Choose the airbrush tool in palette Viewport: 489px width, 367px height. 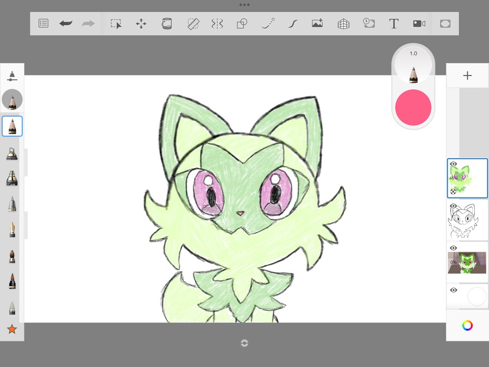(x=12, y=153)
